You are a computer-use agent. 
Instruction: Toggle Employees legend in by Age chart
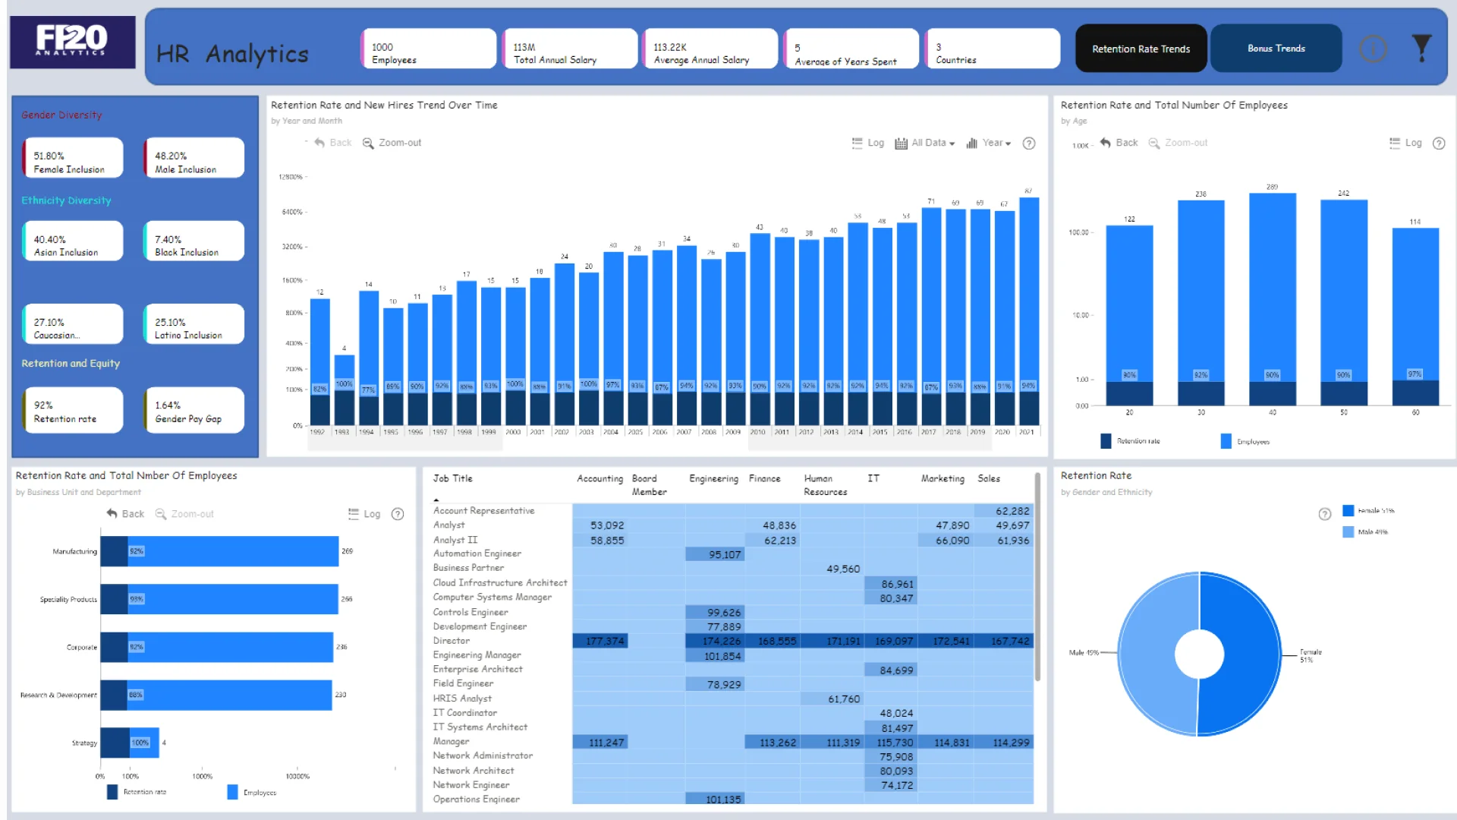pyautogui.click(x=1245, y=441)
